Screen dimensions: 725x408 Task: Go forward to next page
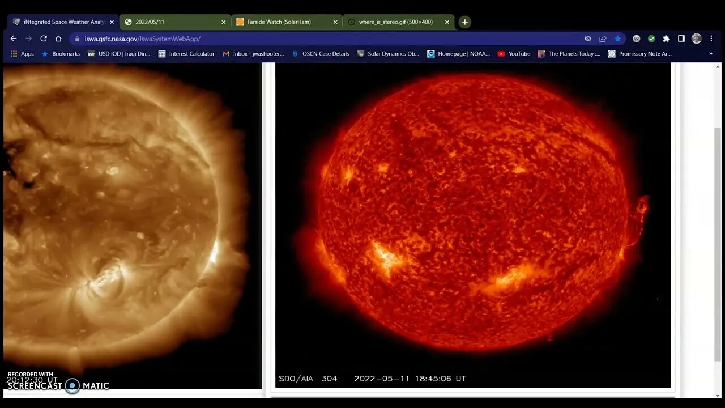coord(29,39)
